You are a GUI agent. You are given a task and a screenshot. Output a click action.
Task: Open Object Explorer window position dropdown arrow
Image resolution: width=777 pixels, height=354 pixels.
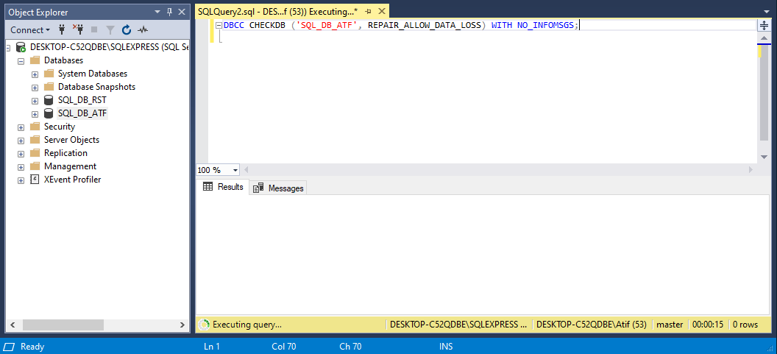point(157,12)
